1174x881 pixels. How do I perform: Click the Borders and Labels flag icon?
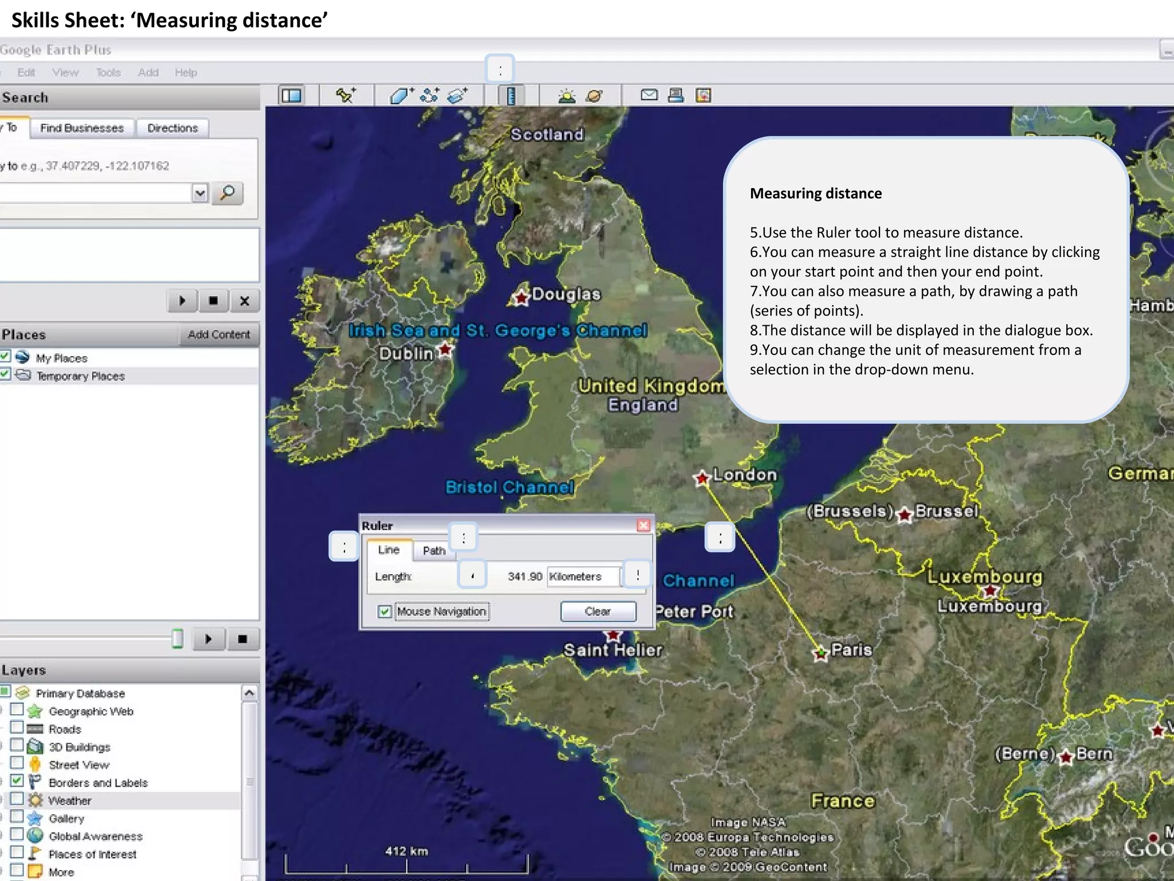35,782
